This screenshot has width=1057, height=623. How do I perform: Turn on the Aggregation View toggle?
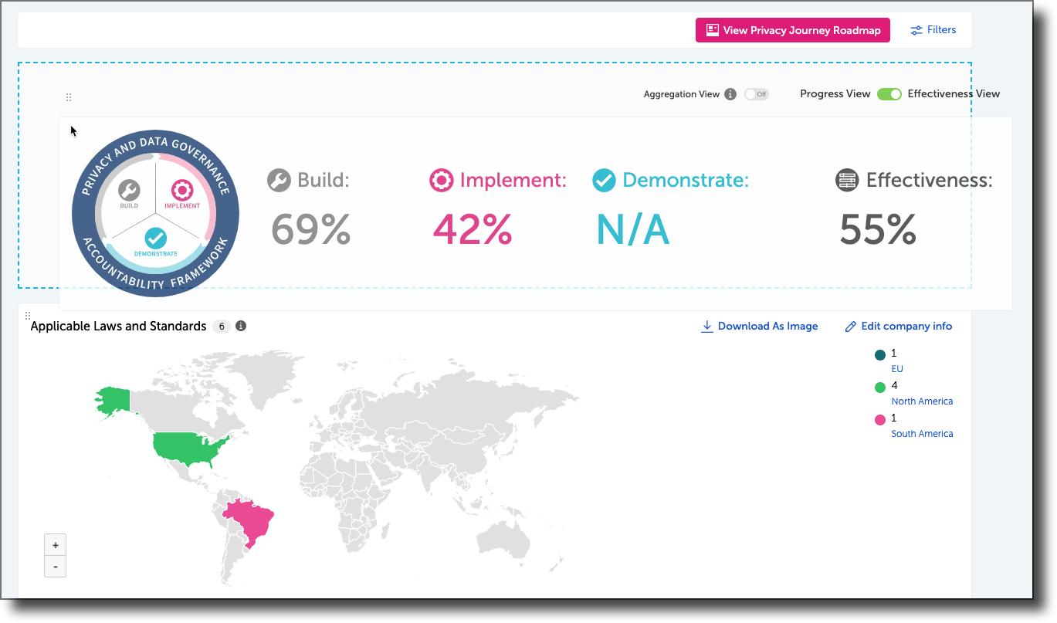coord(755,93)
